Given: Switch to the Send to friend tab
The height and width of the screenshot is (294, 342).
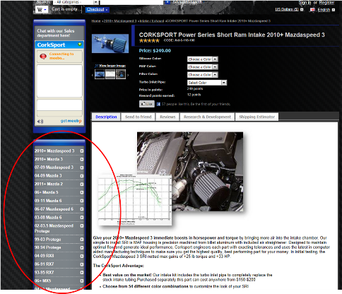Looking at the screenshot, I should click(x=138, y=117).
